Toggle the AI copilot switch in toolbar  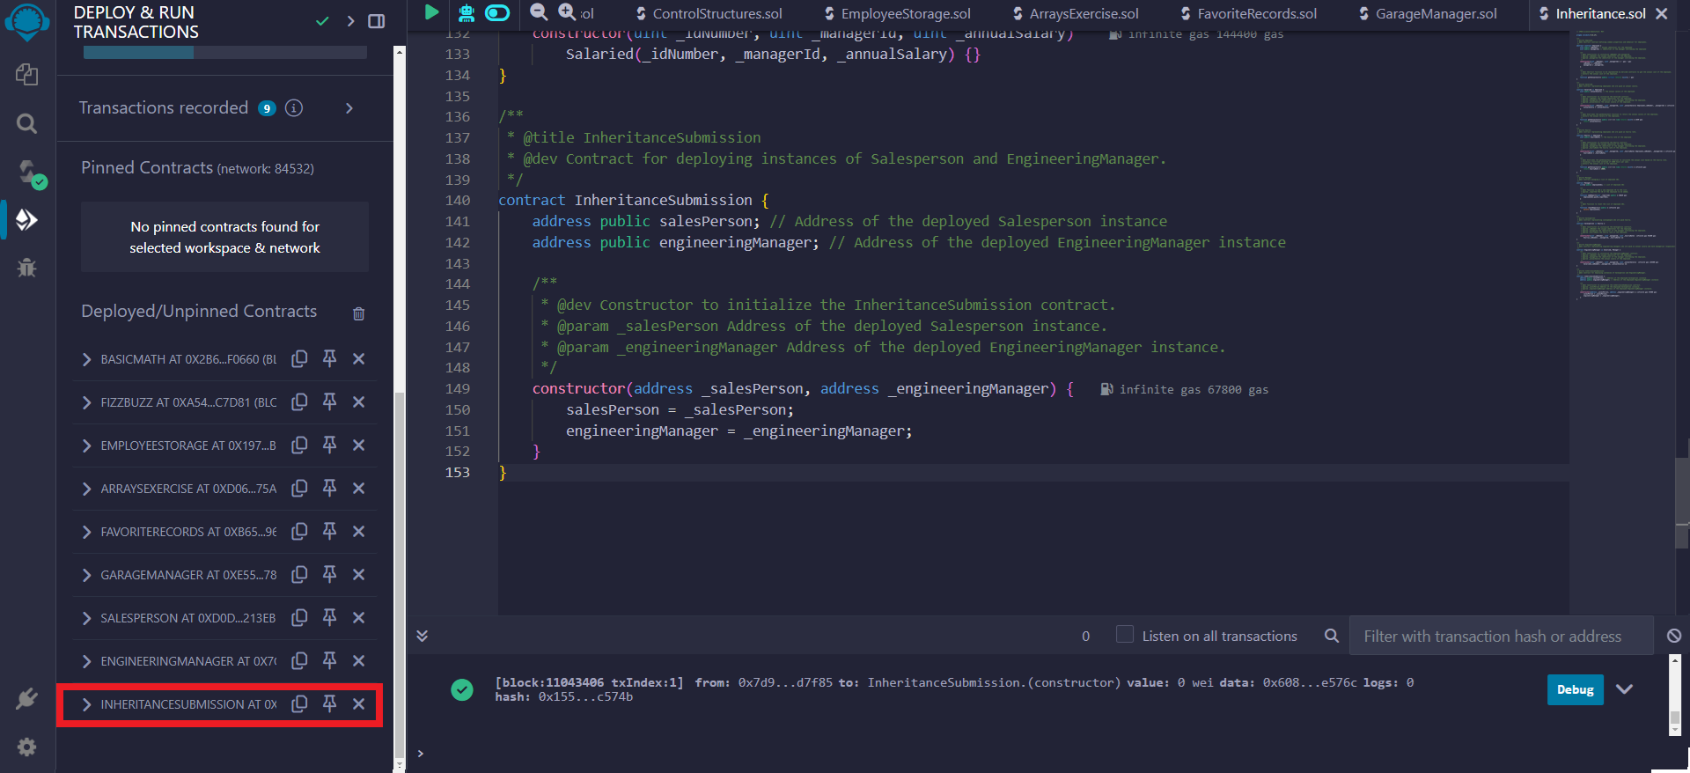tap(497, 12)
